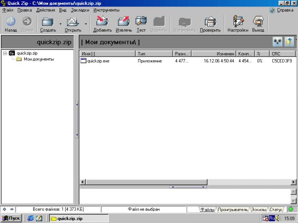Open the Файл menu
298x223 pixels.
(7, 10)
